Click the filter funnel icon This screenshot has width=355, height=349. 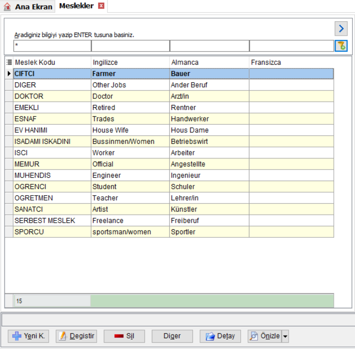pyautogui.click(x=341, y=46)
